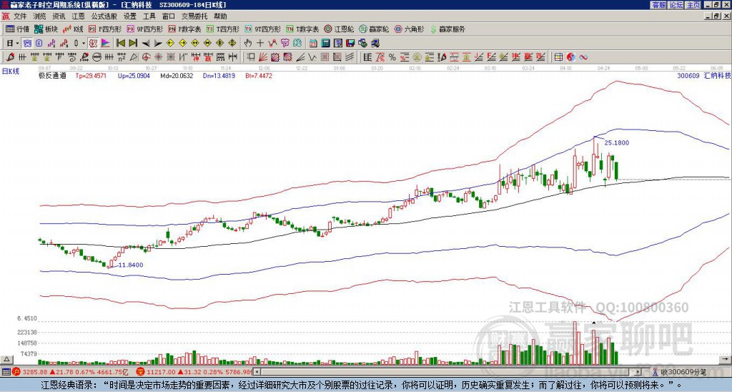Screen dimensions: 732x392
Task: Click the black left arrow icon
Action: pyautogui.click(x=146, y=44)
